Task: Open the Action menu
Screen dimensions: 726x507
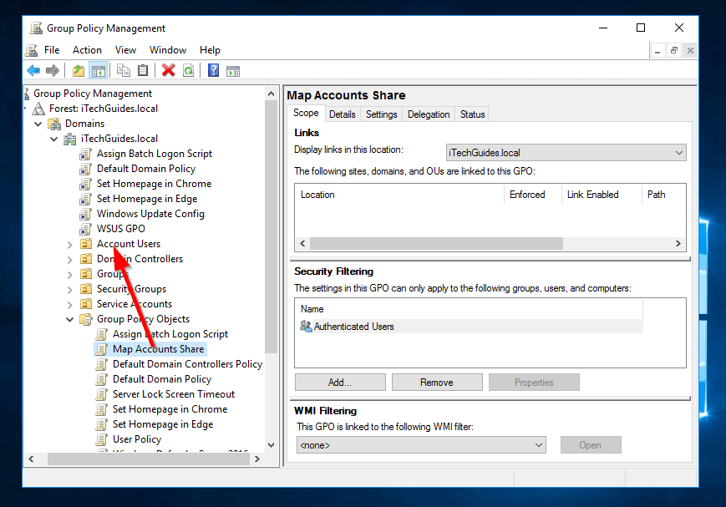Action: tap(87, 50)
